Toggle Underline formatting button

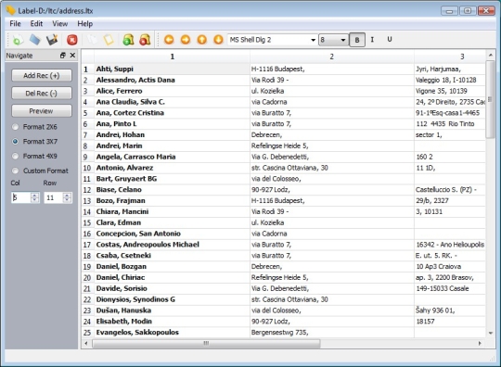click(390, 40)
